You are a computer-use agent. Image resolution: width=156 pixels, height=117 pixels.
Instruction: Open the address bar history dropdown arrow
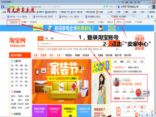click(115, 7)
